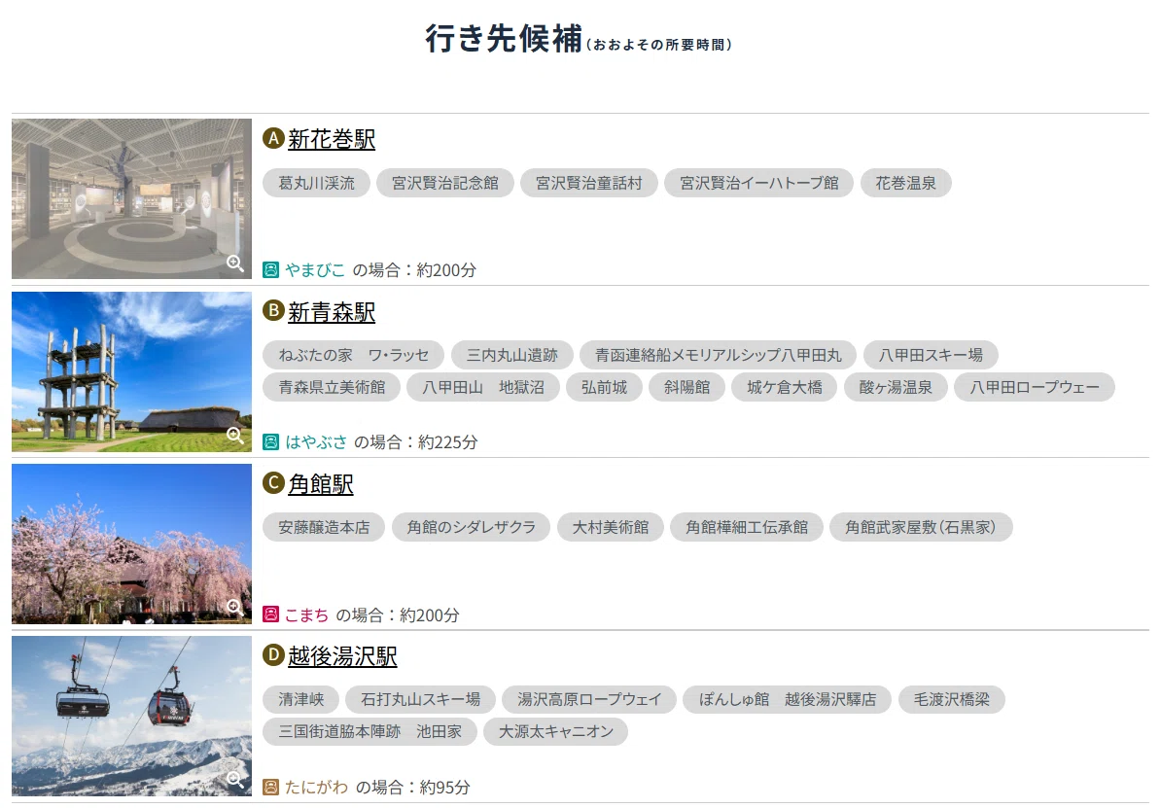Image resolution: width=1161 pixels, height=808 pixels.
Task: Click the red train icon beside こまち
Action: click(x=271, y=615)
